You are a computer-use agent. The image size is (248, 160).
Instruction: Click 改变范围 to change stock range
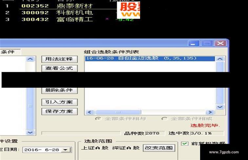[159, 148]
